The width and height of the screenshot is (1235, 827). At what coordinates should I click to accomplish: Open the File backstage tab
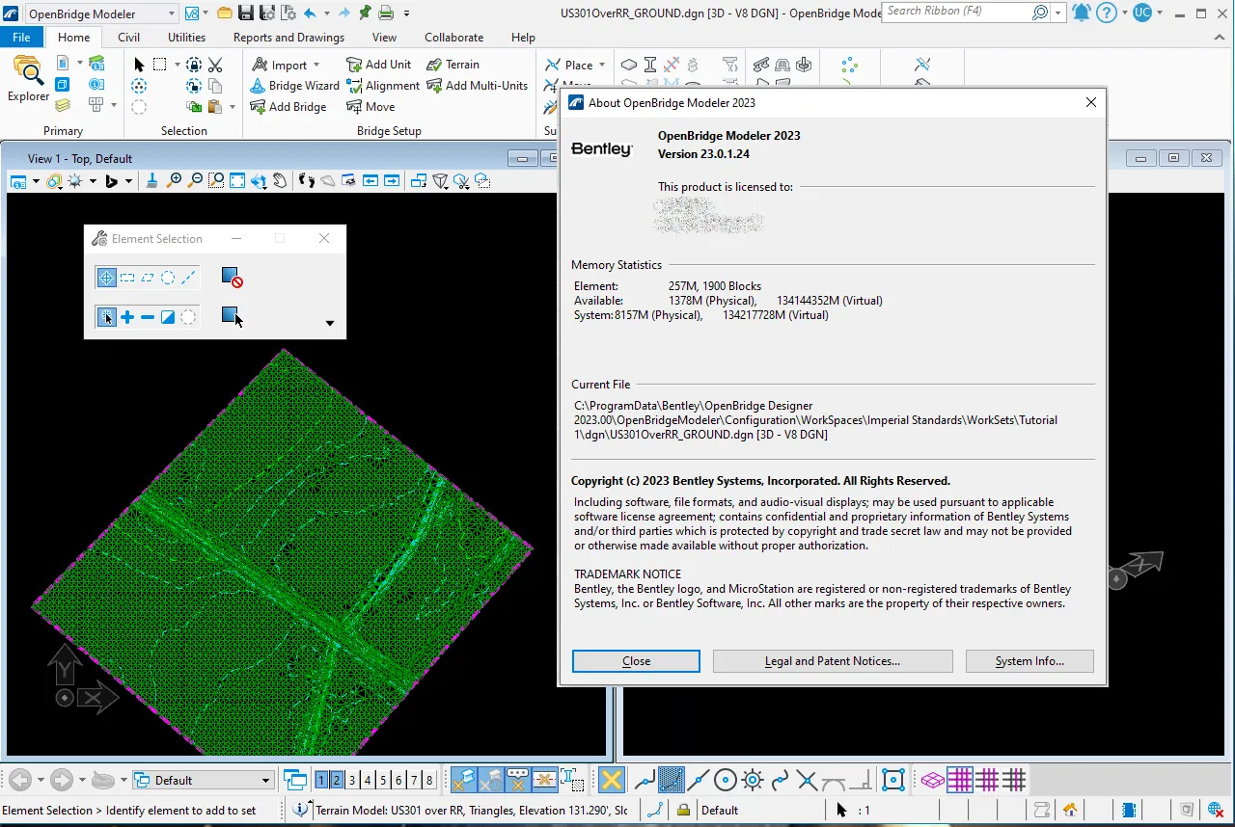click(21, 38)
